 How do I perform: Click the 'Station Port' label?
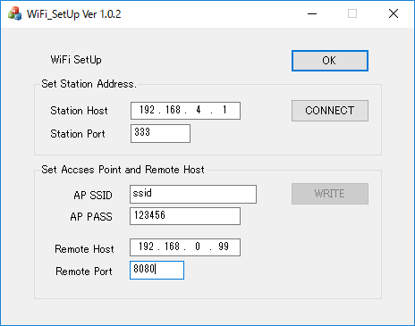[x=78, y=134]
